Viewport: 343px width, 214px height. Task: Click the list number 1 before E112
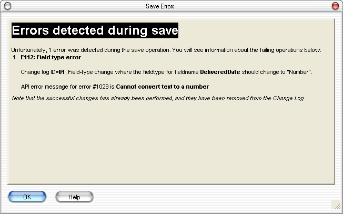coord(15,57)
